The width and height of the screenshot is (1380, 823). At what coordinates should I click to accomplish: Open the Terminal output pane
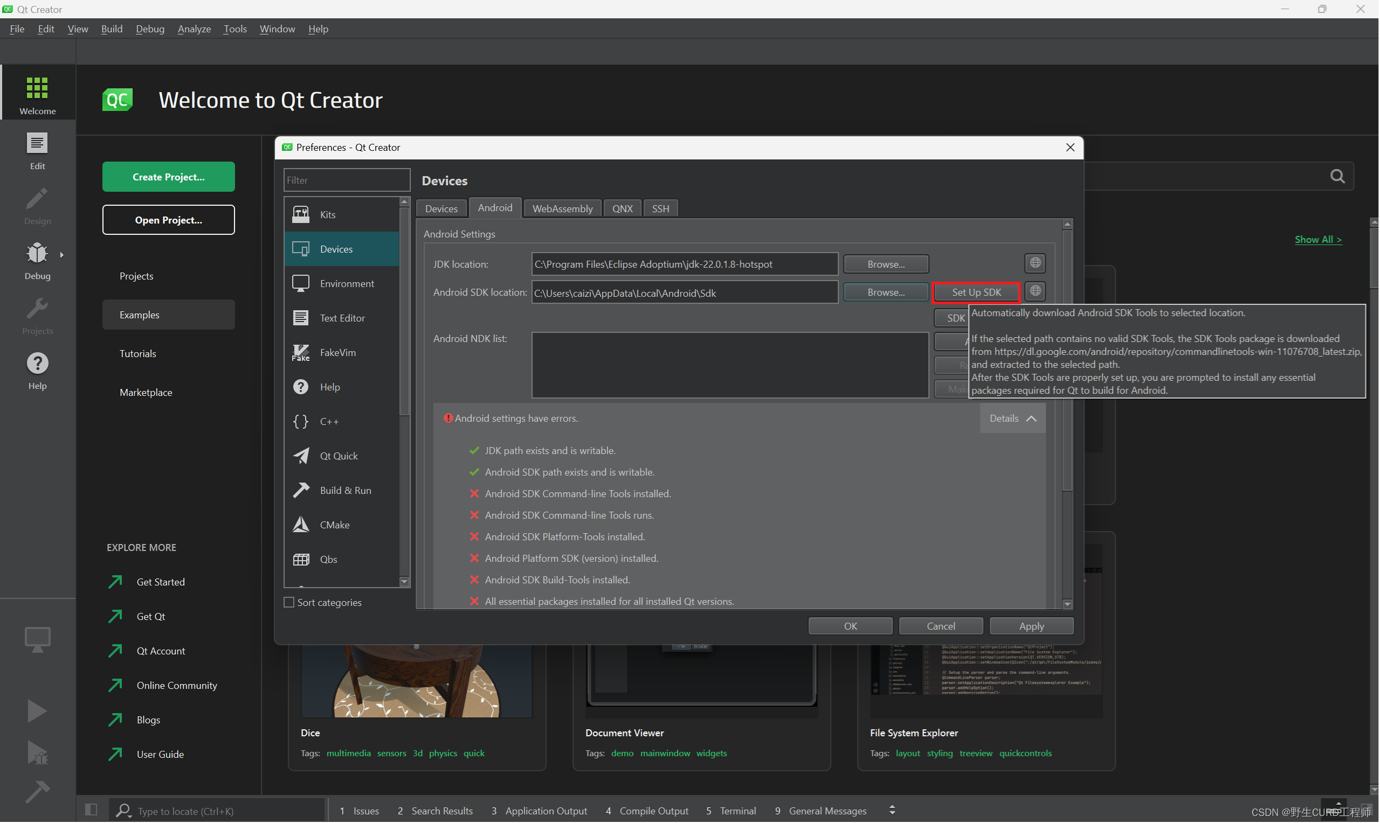point(732,811)
